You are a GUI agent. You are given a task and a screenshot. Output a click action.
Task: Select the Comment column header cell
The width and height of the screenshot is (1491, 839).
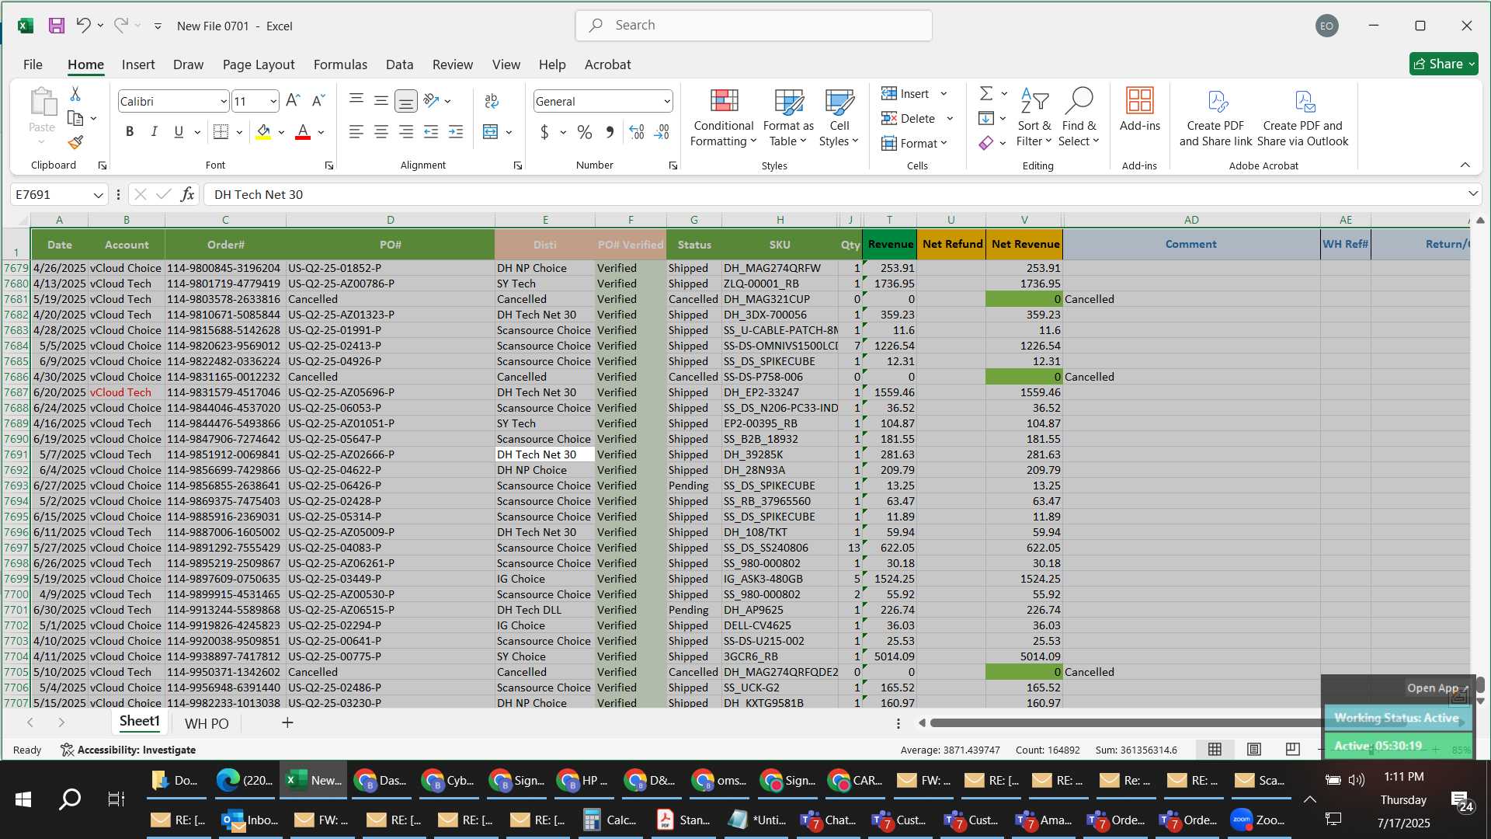click(x=1190, y=244)
